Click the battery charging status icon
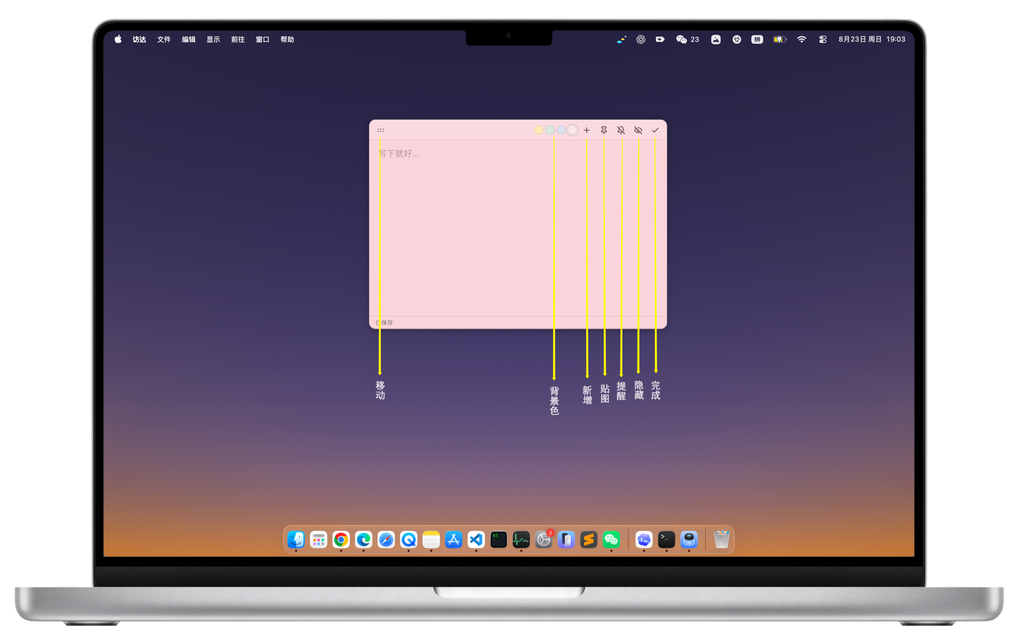 tap(780, 39)
